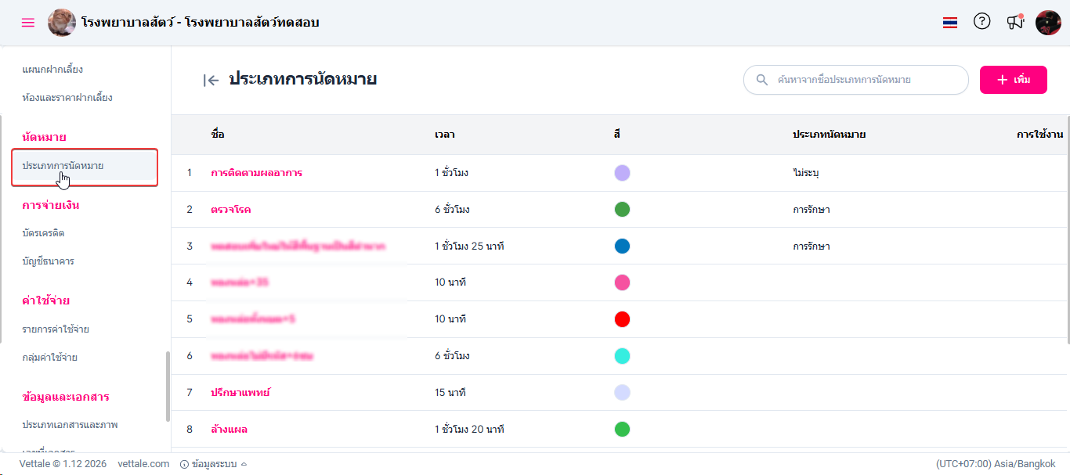
Task: Open sidebar item ห้องและราคาฝากเลี้ยง
Action: click(67, 98)
